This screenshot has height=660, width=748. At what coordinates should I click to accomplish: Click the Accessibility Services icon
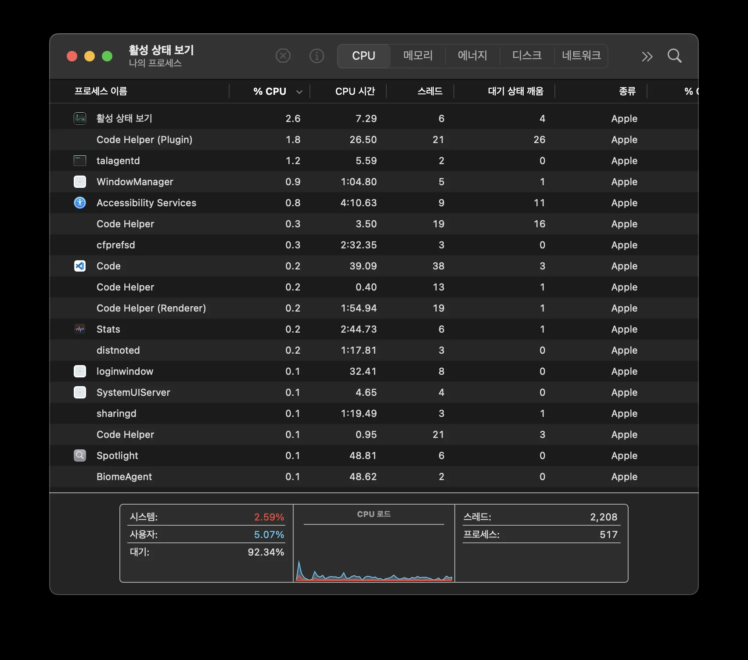pyautogui.click(x=80, y=203)
